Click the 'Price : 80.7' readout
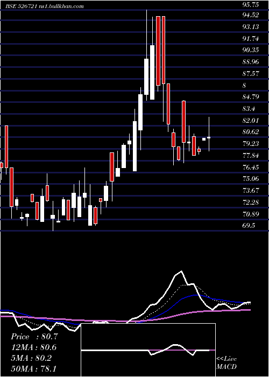 (34, 337)
